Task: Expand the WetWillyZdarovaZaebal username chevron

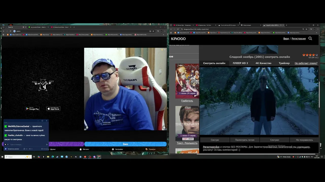Action: 30,126
